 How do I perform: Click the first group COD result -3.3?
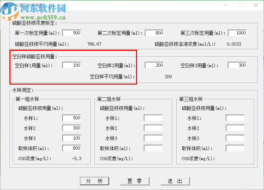click(77, 158)
